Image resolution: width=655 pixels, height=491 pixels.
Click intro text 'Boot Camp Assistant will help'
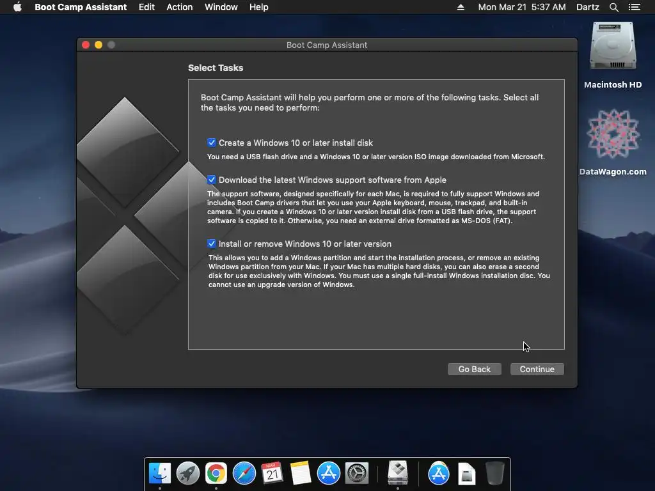(258, 97)
